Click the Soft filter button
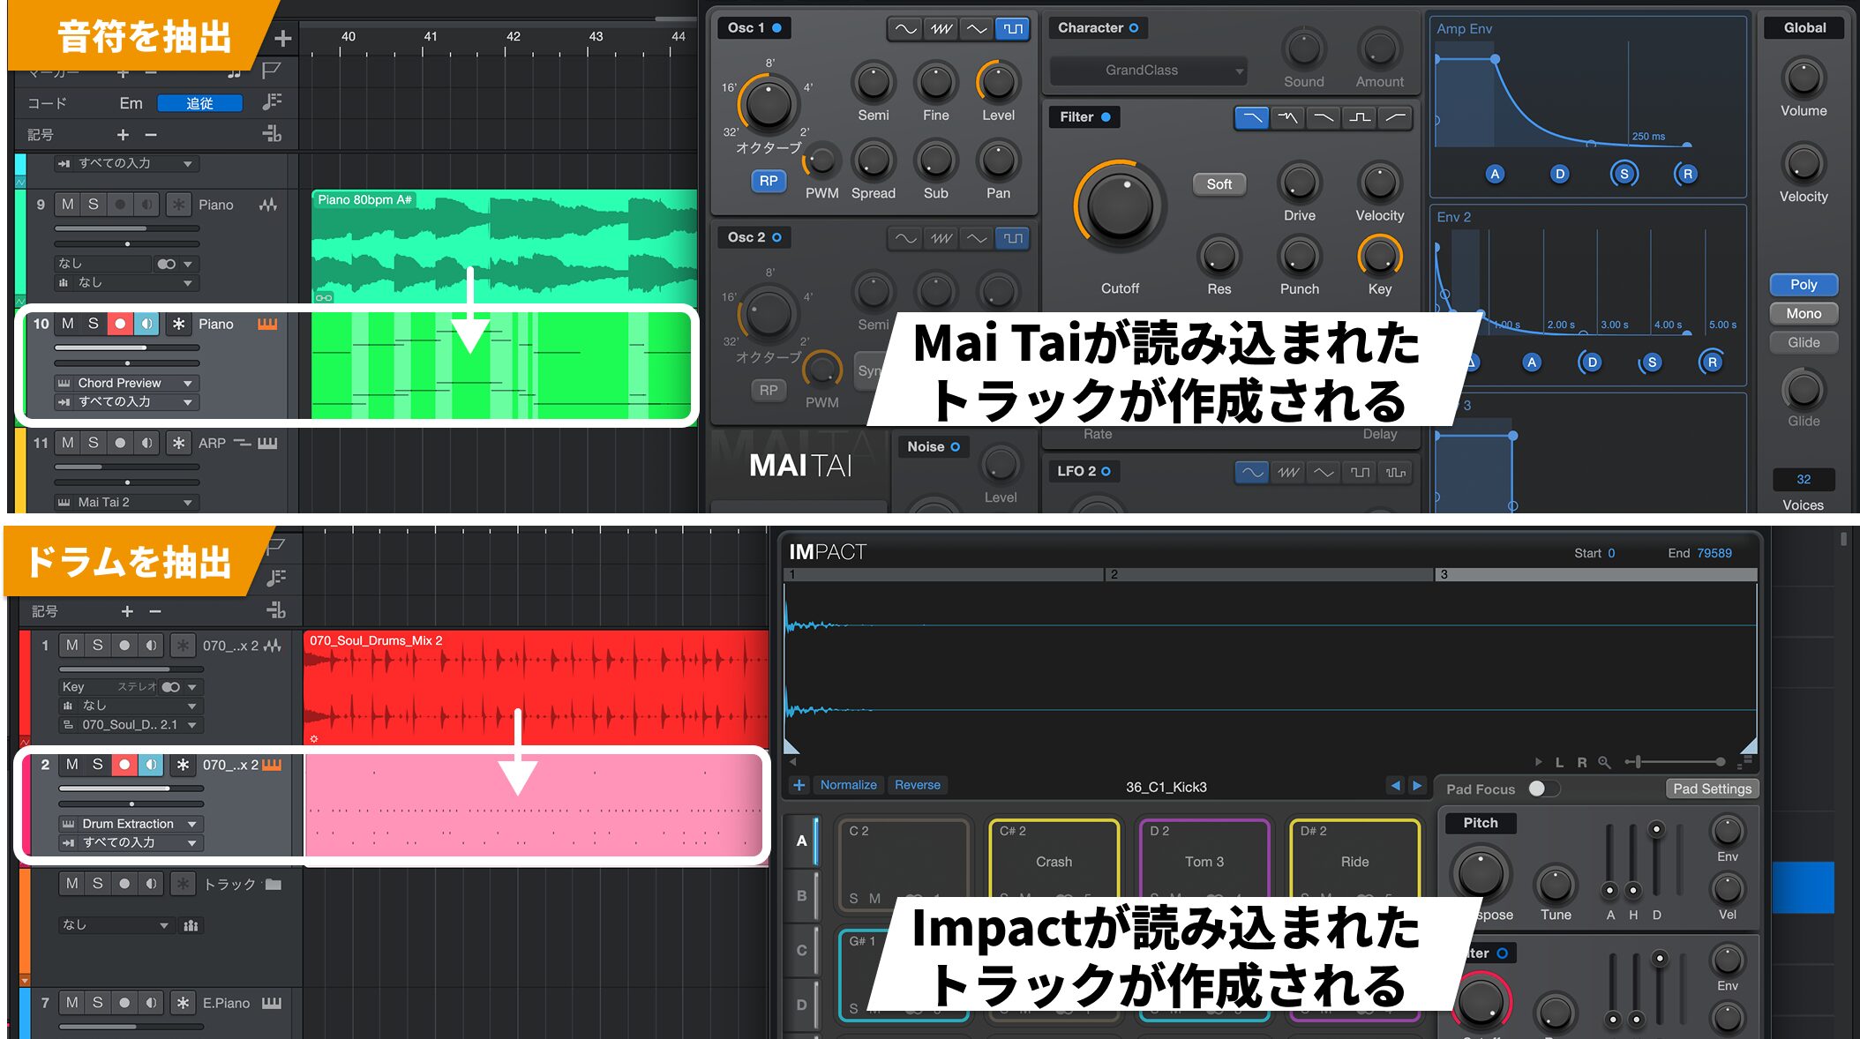Viewport: 1860px width, 1039px height. [x=1219, y=184]
